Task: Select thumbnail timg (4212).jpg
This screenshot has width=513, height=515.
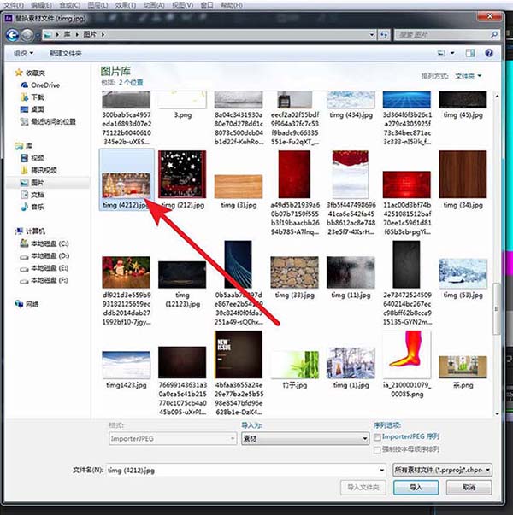Action: pos(127,179)
